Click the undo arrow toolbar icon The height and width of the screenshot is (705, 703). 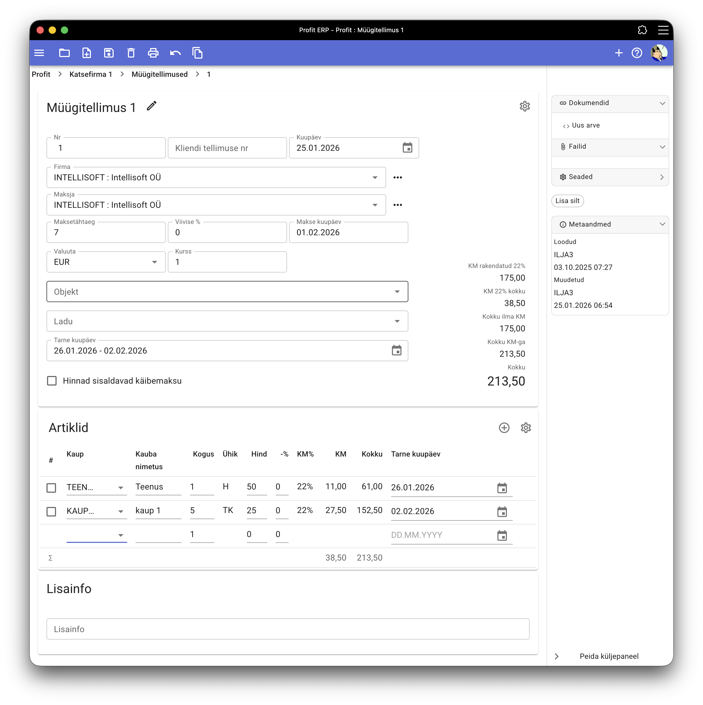click(175, 53)
